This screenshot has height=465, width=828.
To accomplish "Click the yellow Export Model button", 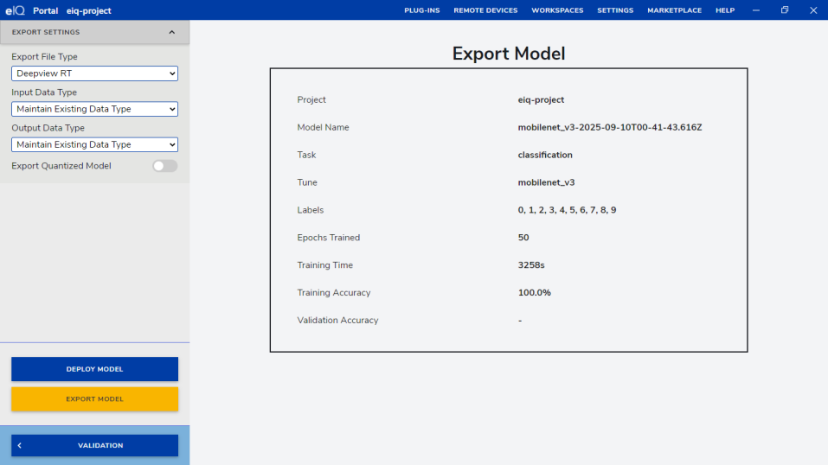I will (x=94, y=399).
